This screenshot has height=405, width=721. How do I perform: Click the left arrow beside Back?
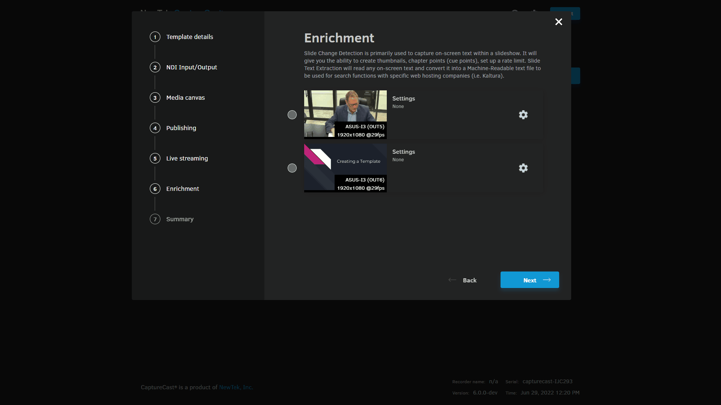pos(452,280)
